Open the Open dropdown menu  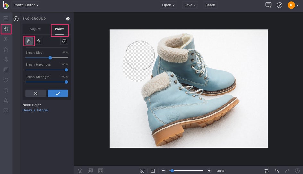coord(169,5)
